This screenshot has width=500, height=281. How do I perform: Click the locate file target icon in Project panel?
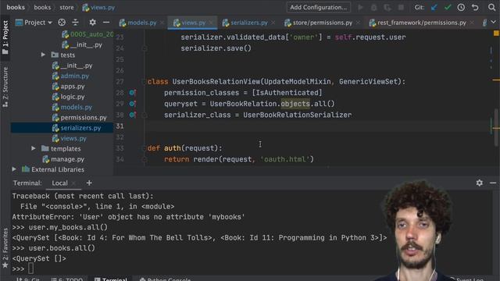[62, 23]
